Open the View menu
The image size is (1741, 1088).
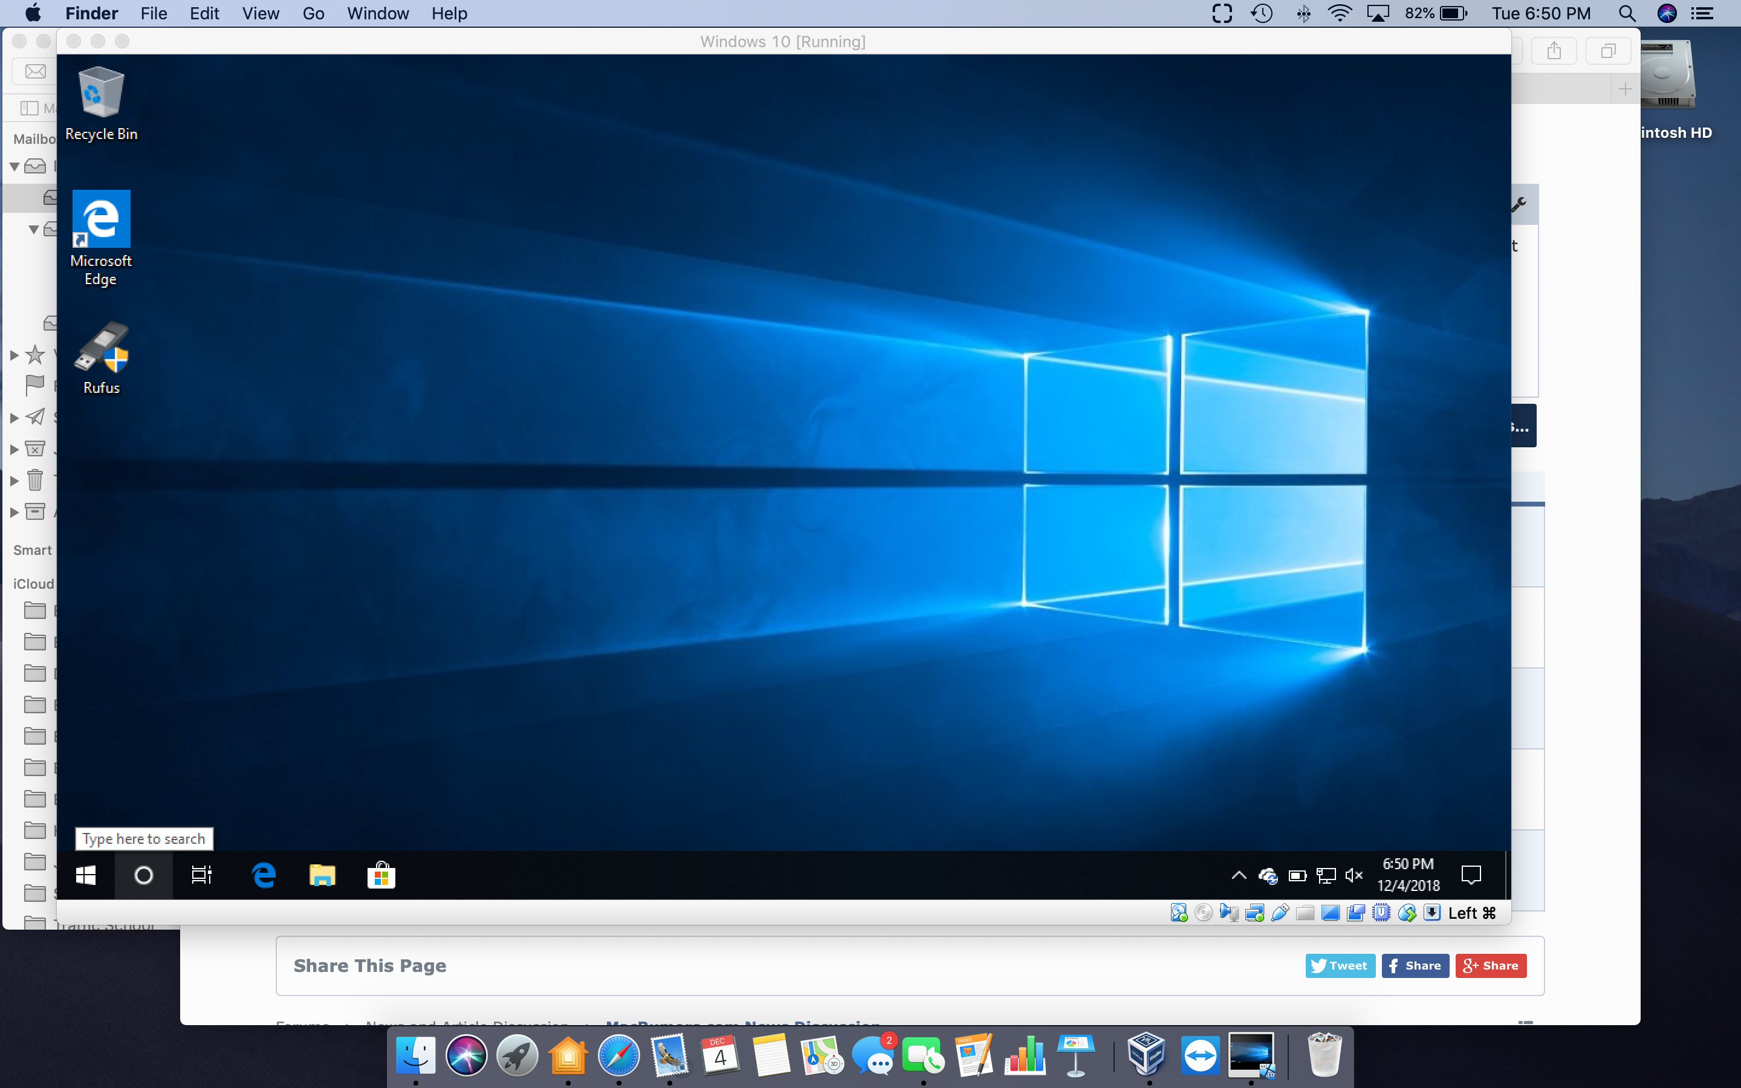(261, 13)
